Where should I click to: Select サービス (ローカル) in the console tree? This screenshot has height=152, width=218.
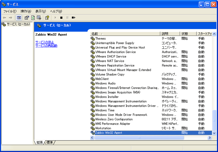click(18, 24)
